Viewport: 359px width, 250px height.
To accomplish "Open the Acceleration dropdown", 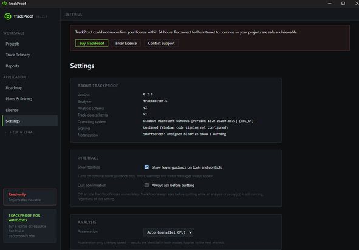I will click(168, 232).
